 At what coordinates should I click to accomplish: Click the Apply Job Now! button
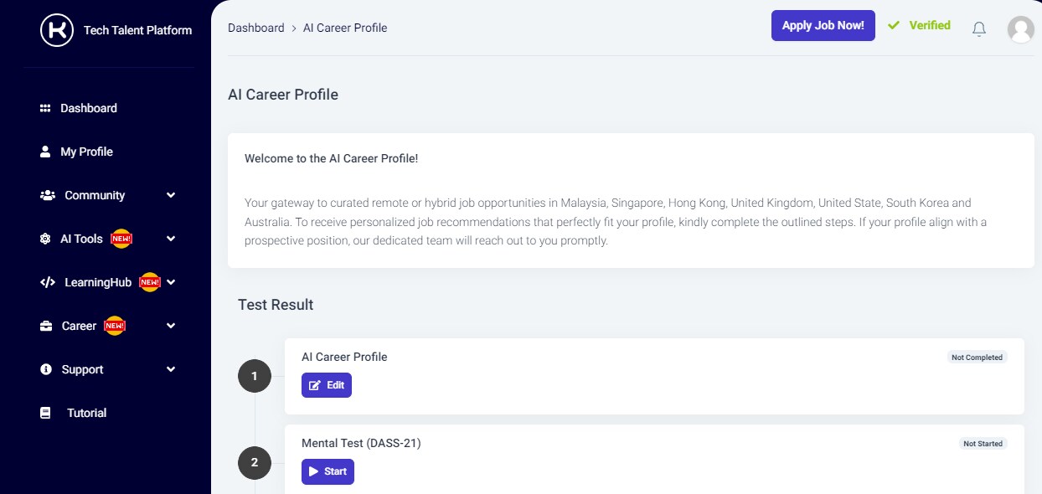click(x=823, y=25)
